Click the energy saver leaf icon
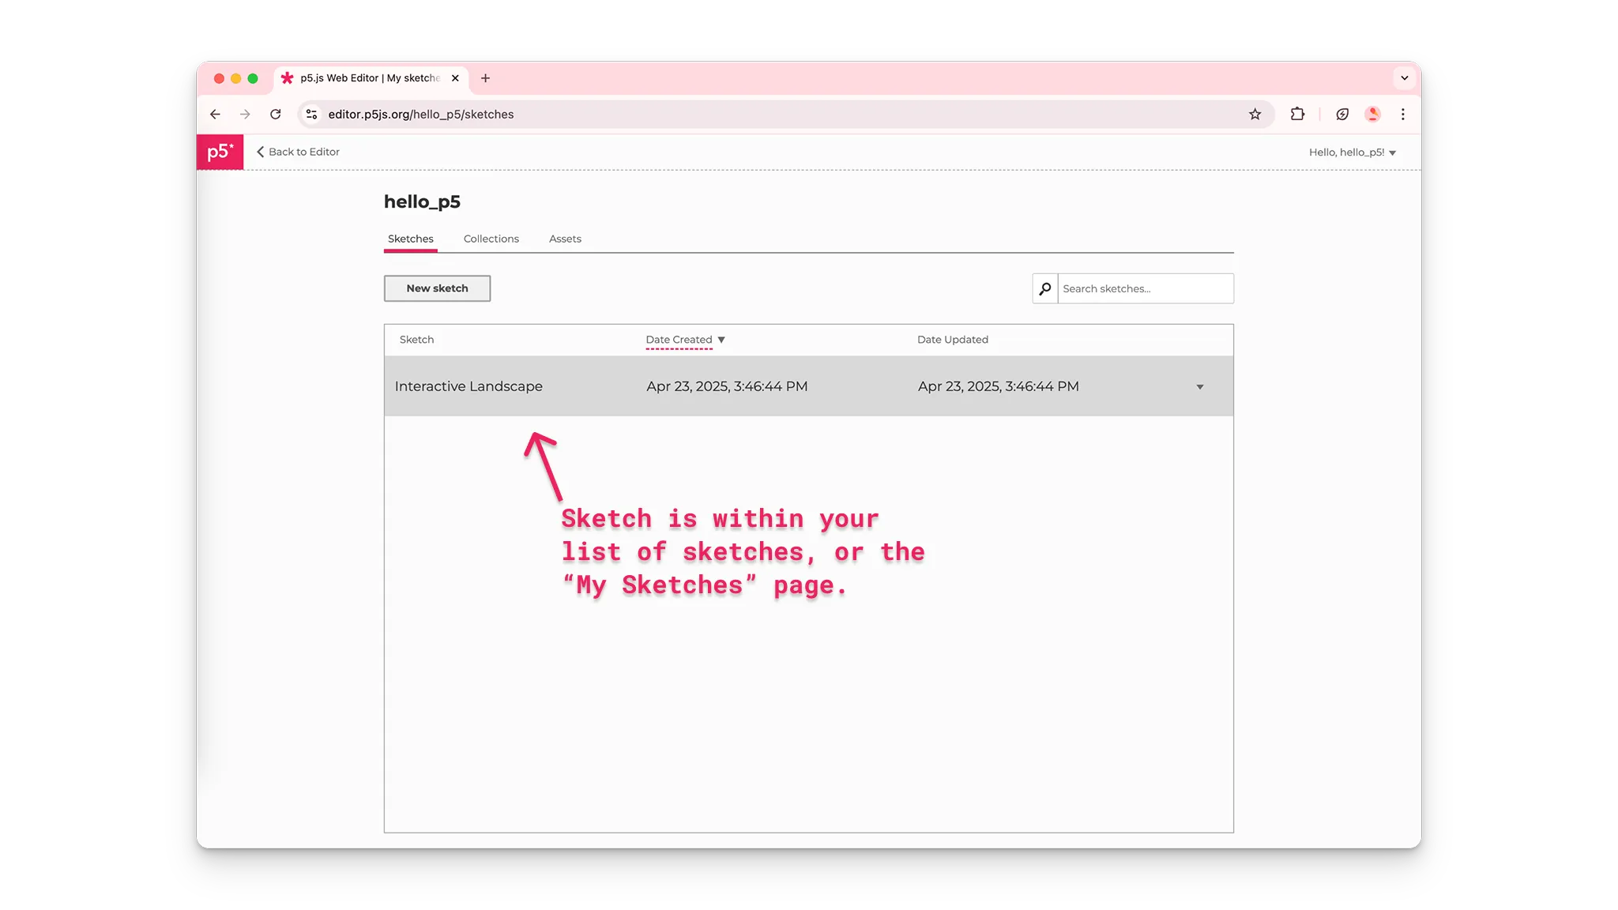This screenshot has height=910, width=1618. 1342,114
